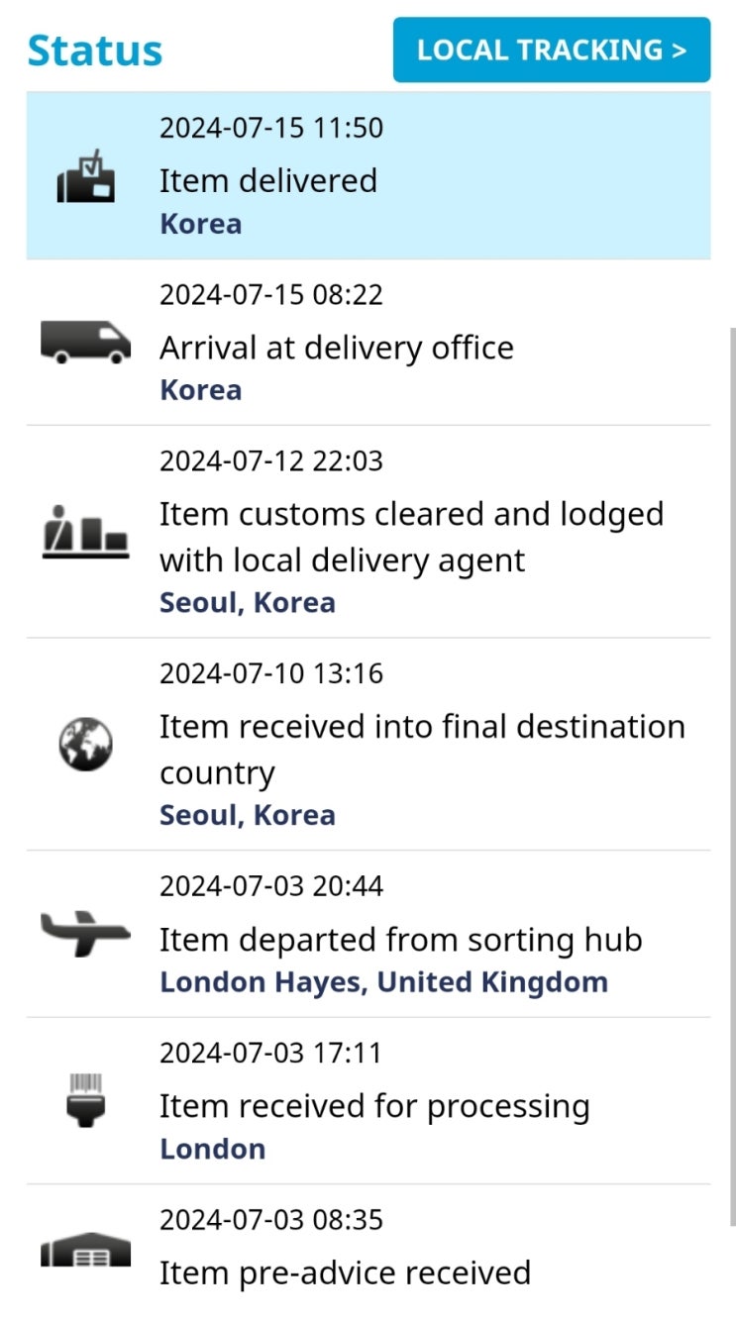Click the airplane departed icon
The image size is (736, 1321).
click(85, 934)
